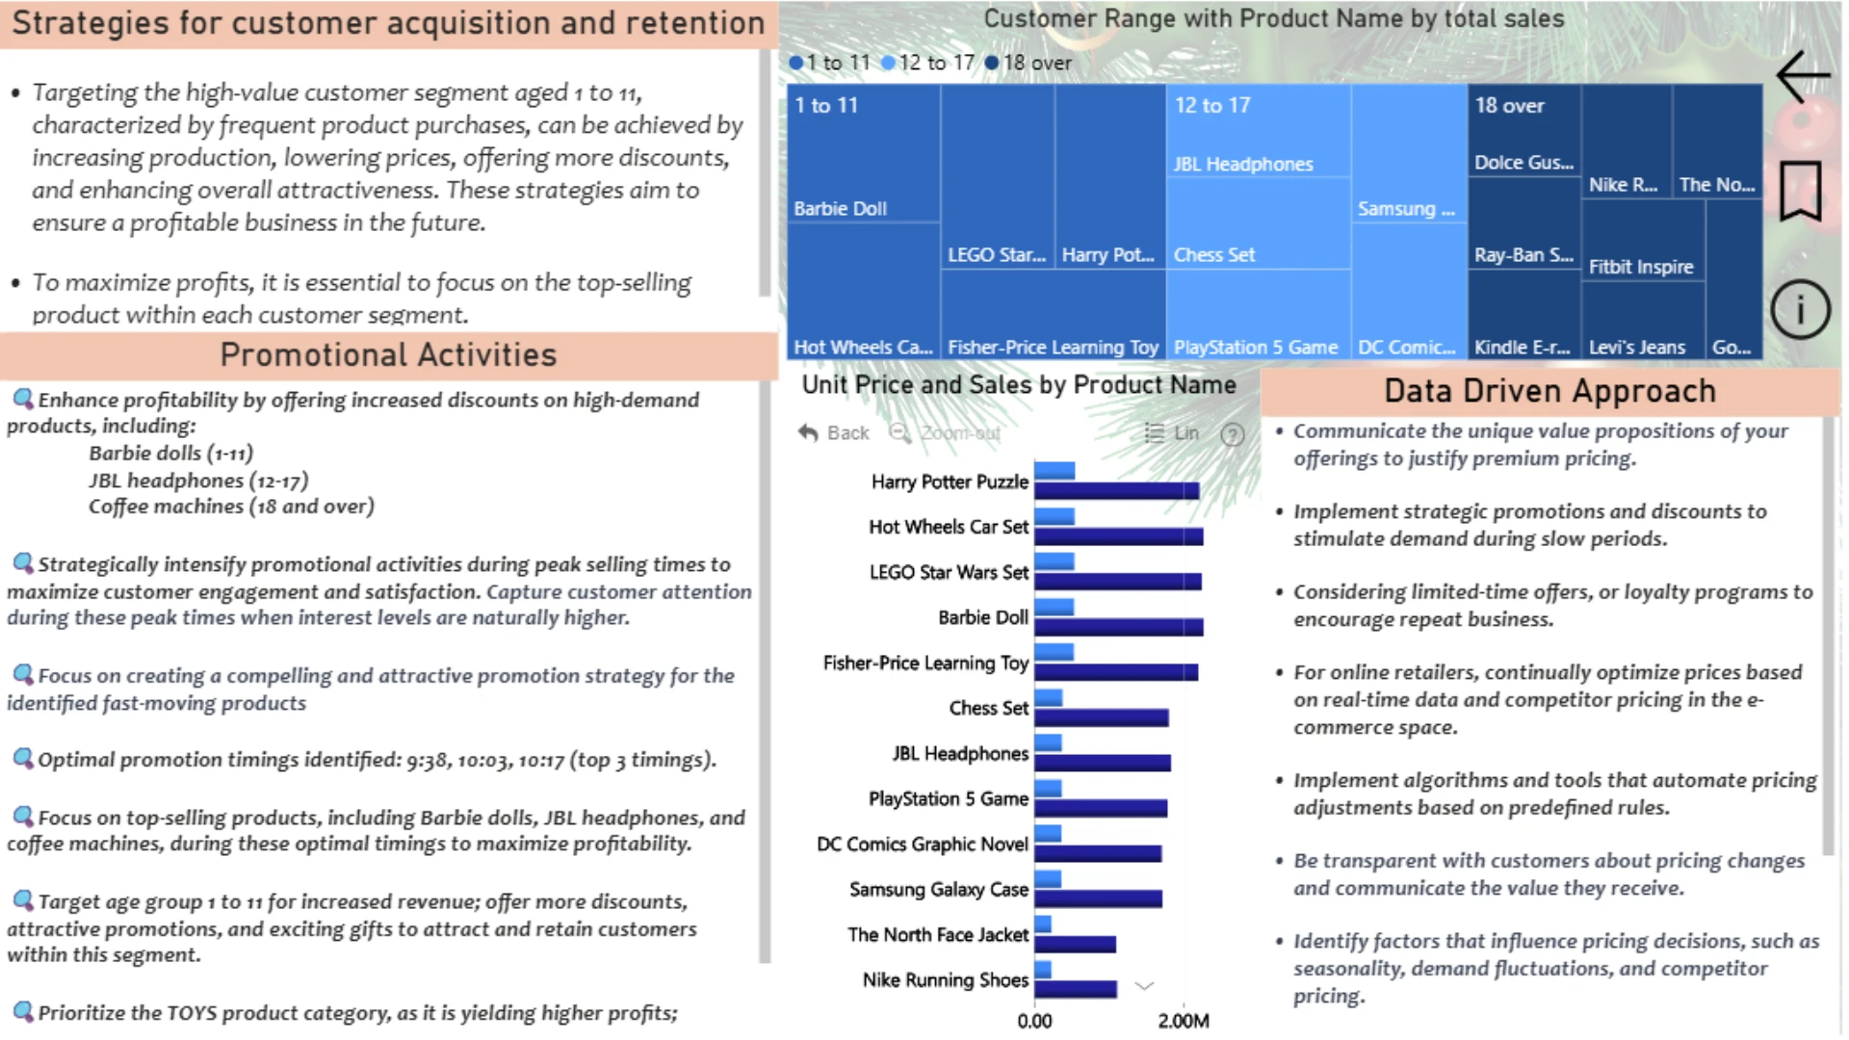Open the chart help question-mark icon
The width and height of the screenshot is (1849, 1040).
(1232, 434)
